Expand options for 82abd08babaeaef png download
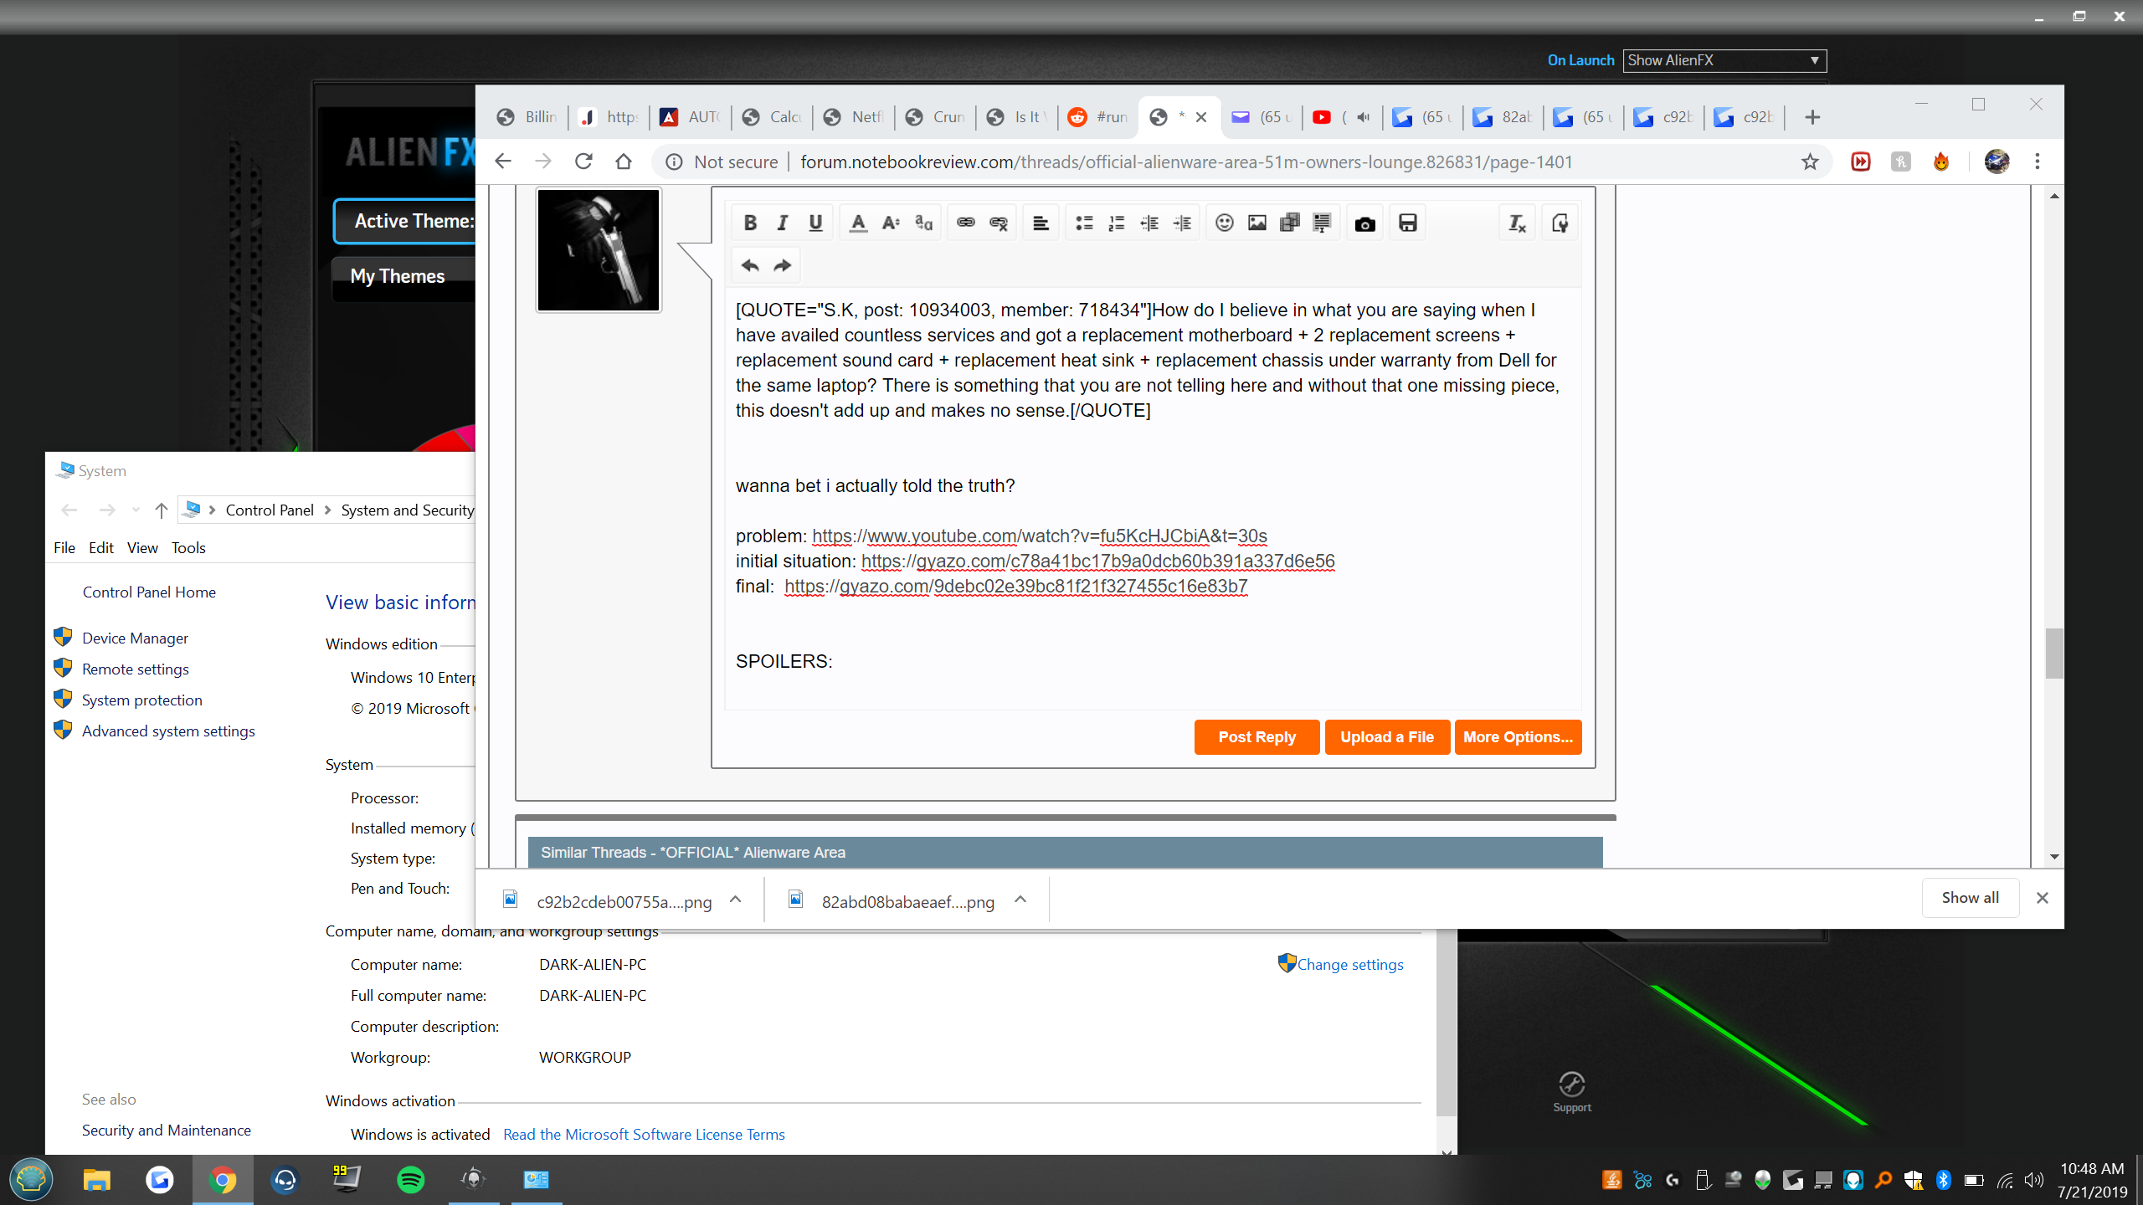The image size is (2143, 1205). point(1020,900)
